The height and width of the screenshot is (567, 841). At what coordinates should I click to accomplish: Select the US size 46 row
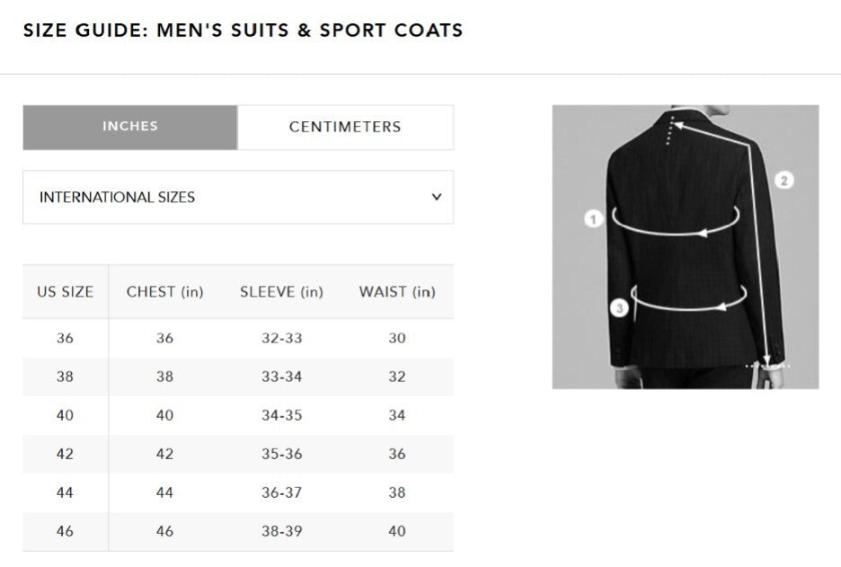pyautogui.click(x=65, y=531)
